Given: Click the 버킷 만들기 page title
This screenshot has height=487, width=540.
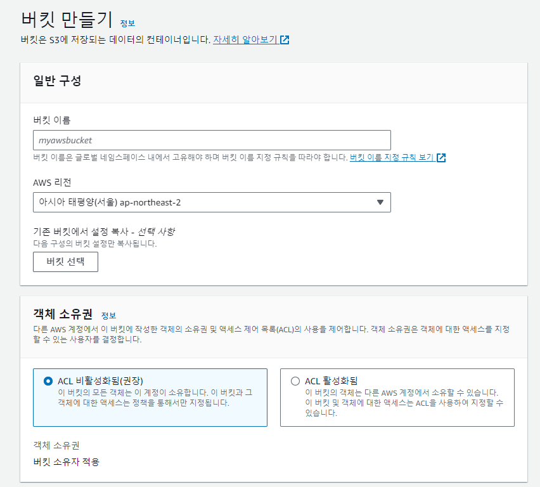Looking at the screenshot, I should 67,19.
